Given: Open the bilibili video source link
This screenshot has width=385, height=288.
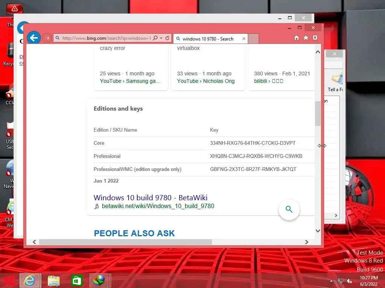Looking at the screenshot, I should point(268,81).
